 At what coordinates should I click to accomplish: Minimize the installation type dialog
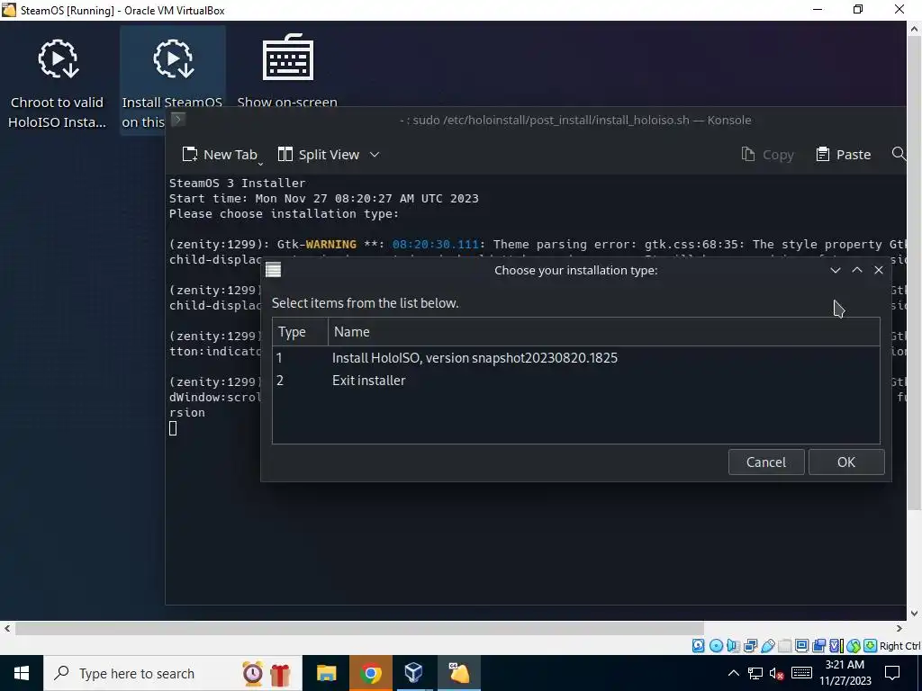[x=835, y=270]
